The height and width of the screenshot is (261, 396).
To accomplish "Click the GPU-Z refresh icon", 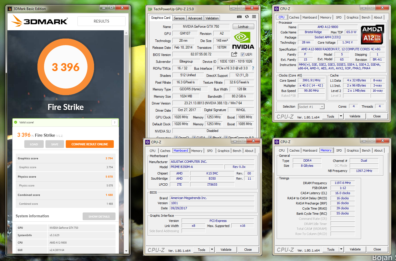I will click(247, 17).
